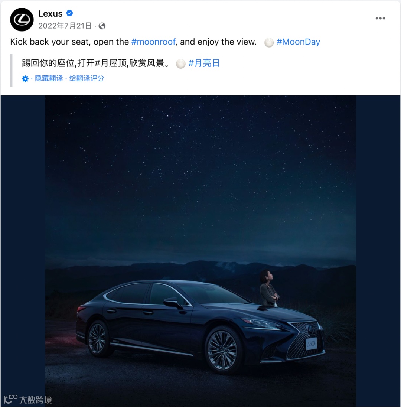The width and height of the screenshot is (401, 407).
Task: Click the blue verified badge beside Lexus
Action: click(x=69, y=13)
